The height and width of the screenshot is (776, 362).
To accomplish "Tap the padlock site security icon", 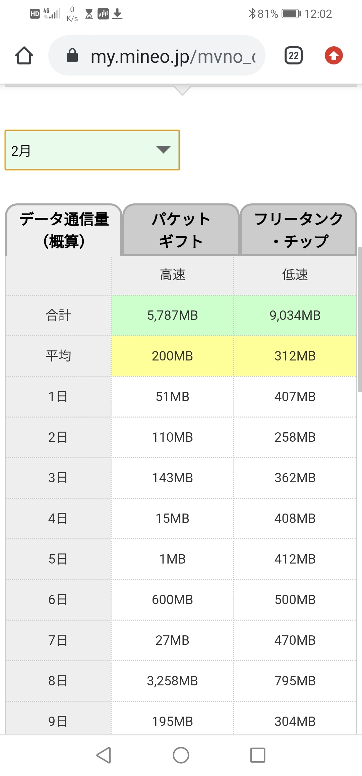I will coord(72,55).
